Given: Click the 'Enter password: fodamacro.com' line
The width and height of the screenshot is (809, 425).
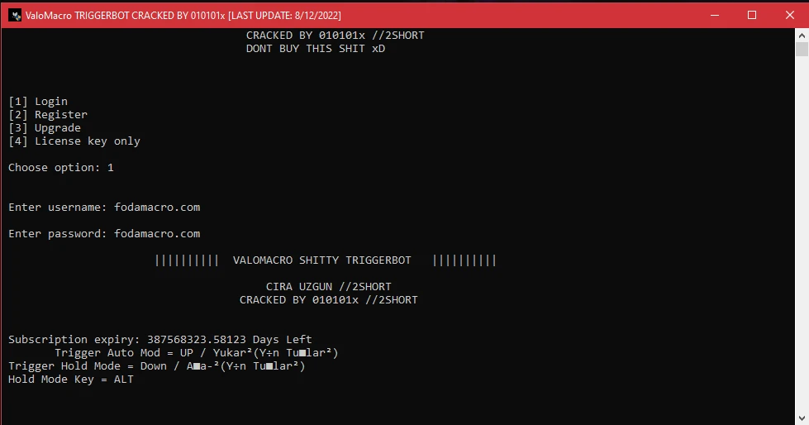Looking at the screenshot, I should click(104, 233).
